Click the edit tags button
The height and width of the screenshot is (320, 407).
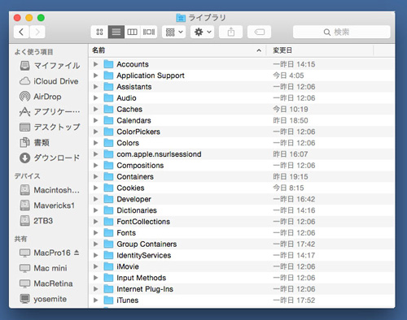(x=260, y=32)
